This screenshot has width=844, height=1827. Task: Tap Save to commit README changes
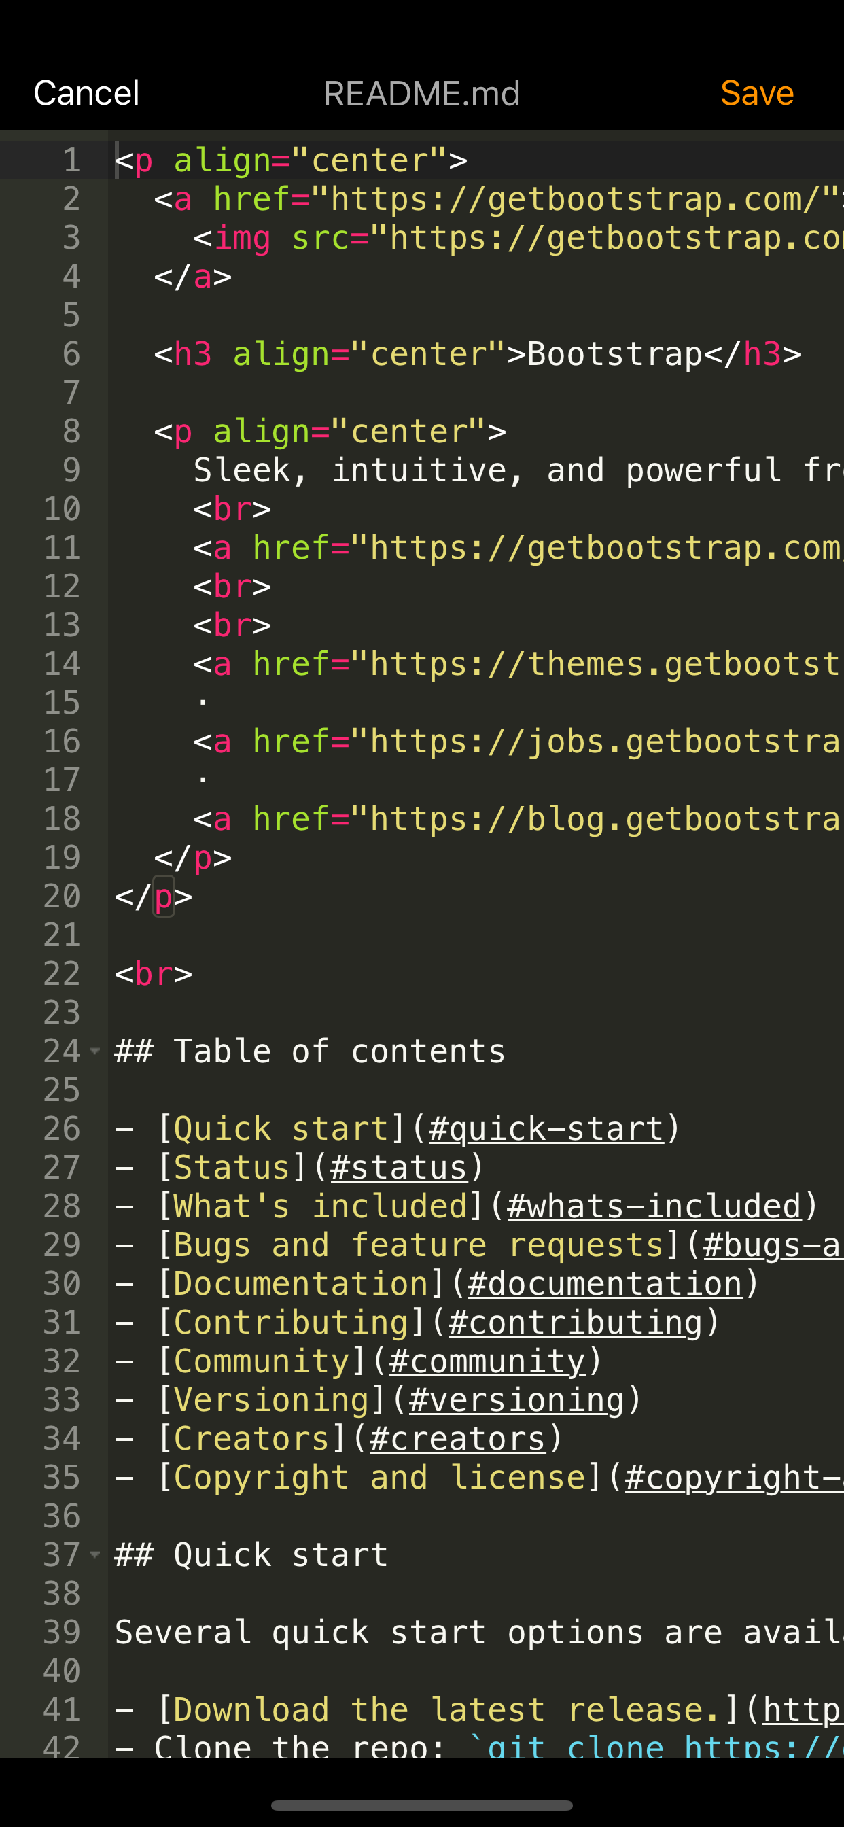757,93
